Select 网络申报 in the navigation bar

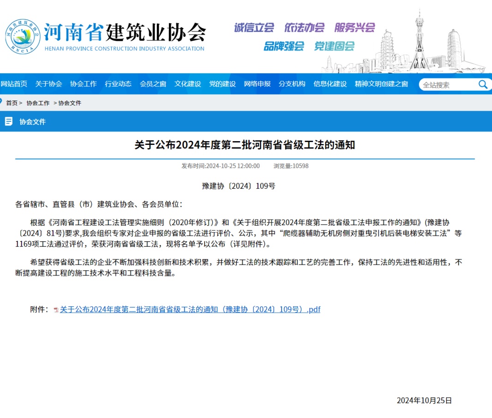point(257,84)
